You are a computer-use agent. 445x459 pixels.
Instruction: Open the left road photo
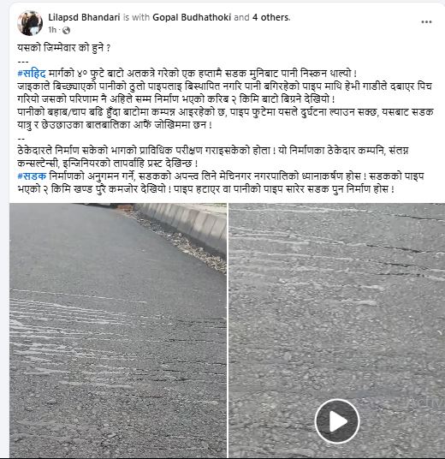[x=118, y=331]
